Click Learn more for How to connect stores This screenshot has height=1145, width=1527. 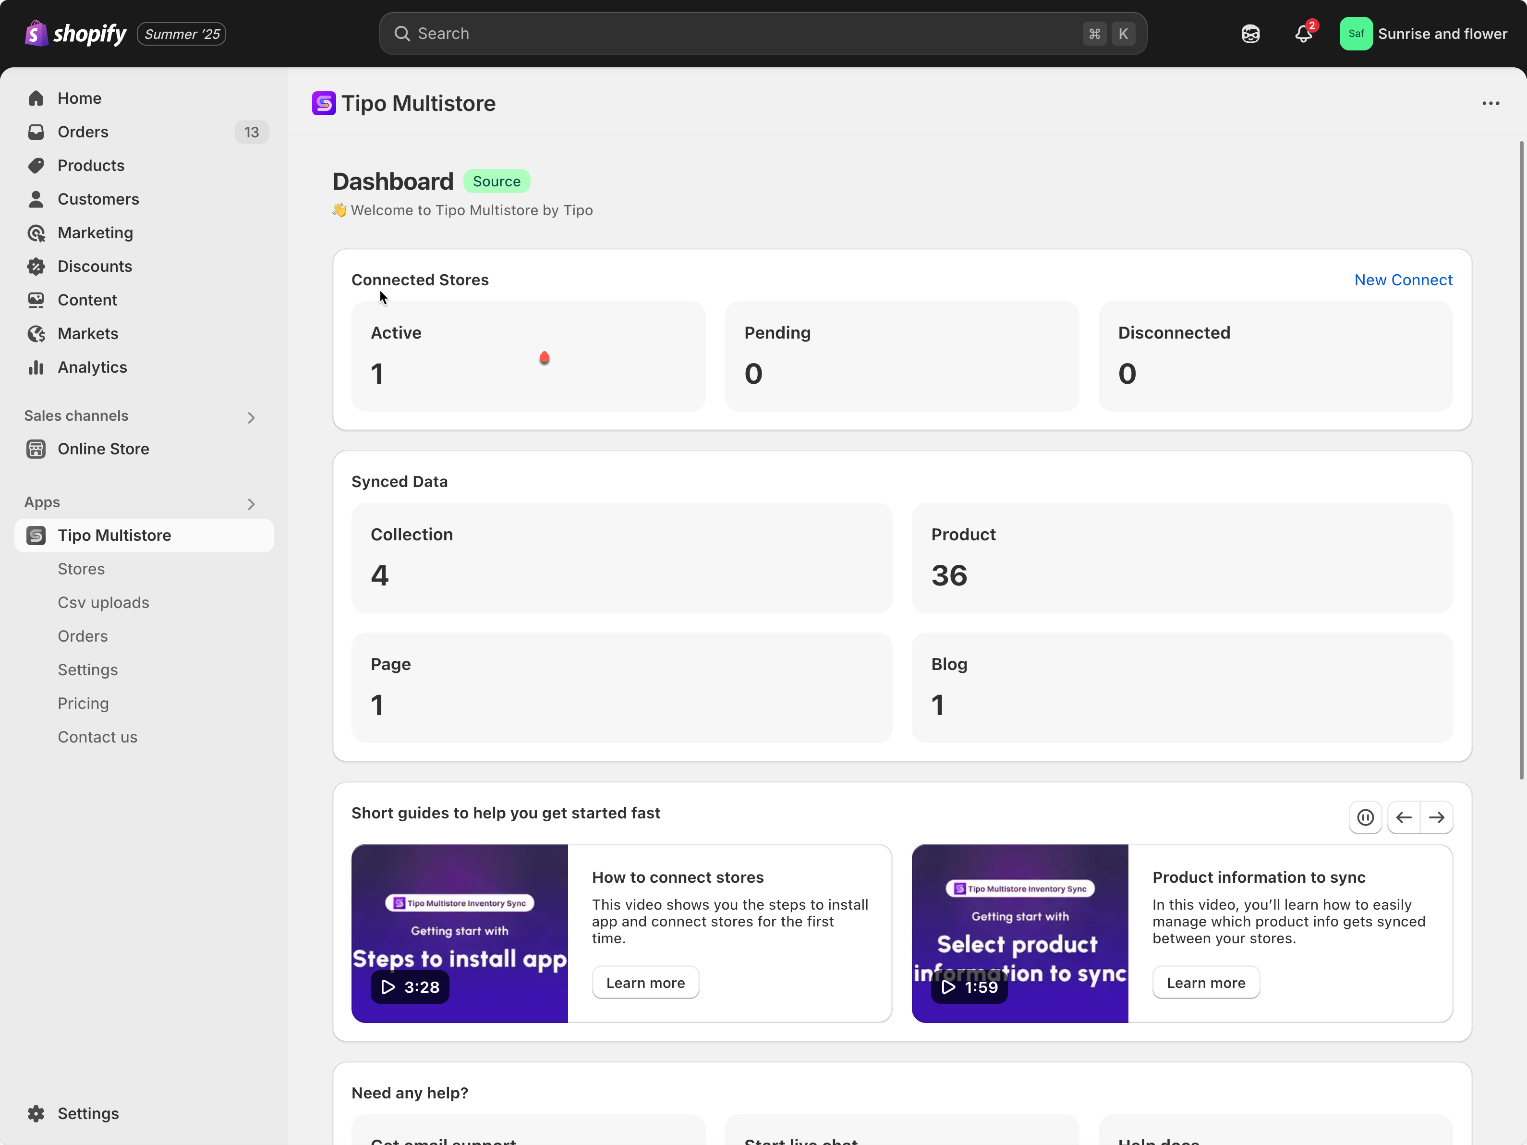[645, 983]
